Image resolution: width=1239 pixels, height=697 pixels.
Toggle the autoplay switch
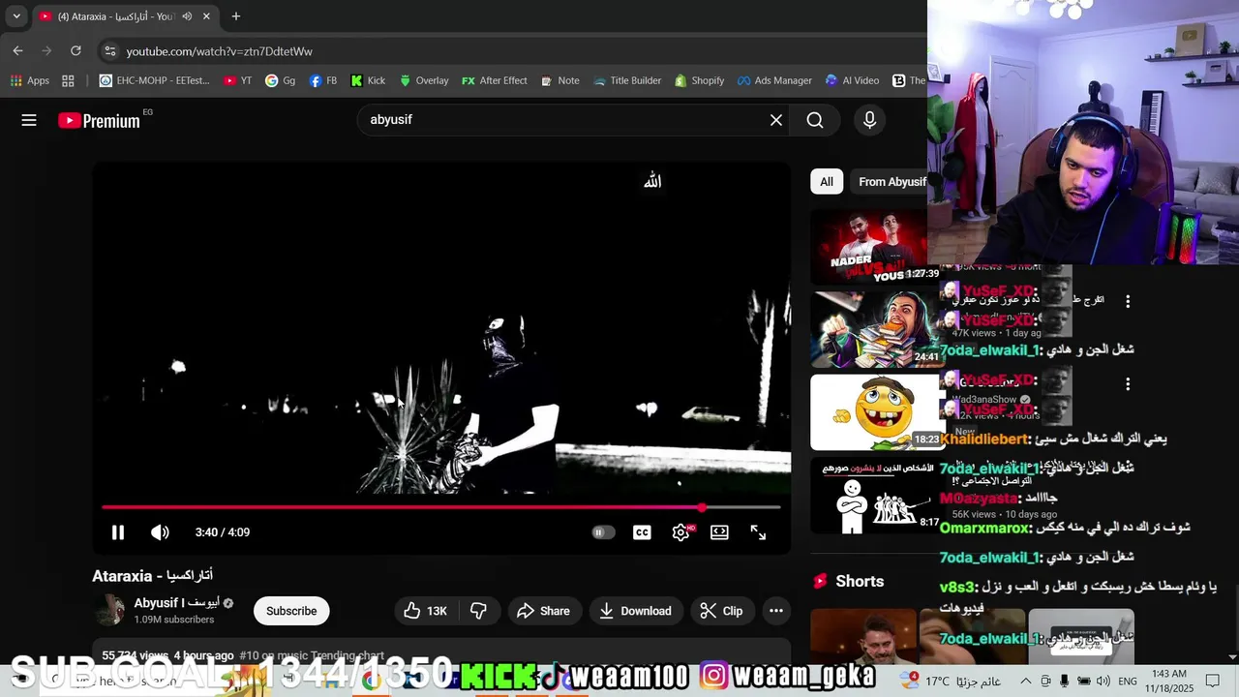click(x=603, y=532)
